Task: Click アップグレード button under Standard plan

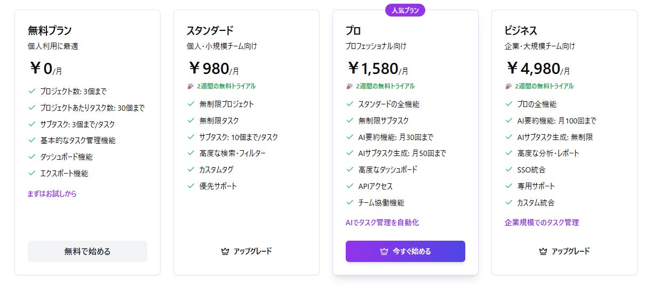Action: click(x=247, y=251)
